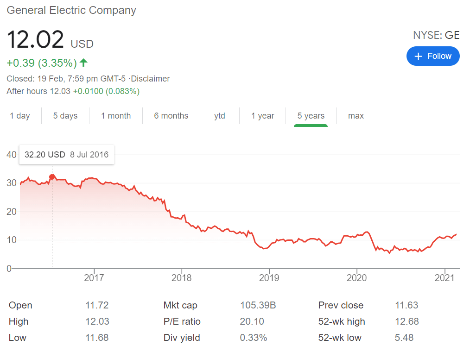The image size is (470, 352).
Task: Click the Mkt cap value 105.39B
Action: pyautogui.click(x=258, y=305)
